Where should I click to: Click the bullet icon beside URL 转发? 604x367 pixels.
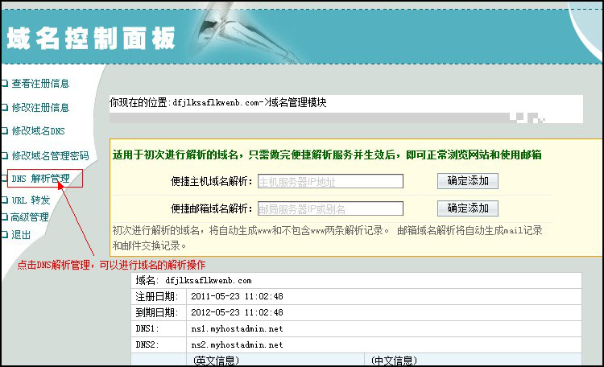click(x=5, y=200)
